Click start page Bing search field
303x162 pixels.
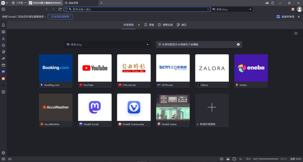point(108,44)
